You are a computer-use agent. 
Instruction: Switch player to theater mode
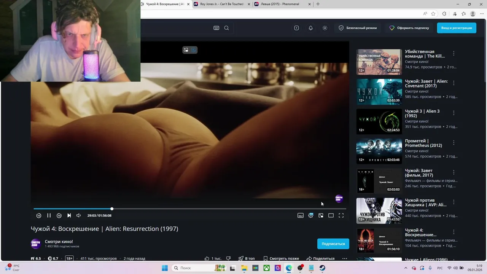[x=331, y=215]
